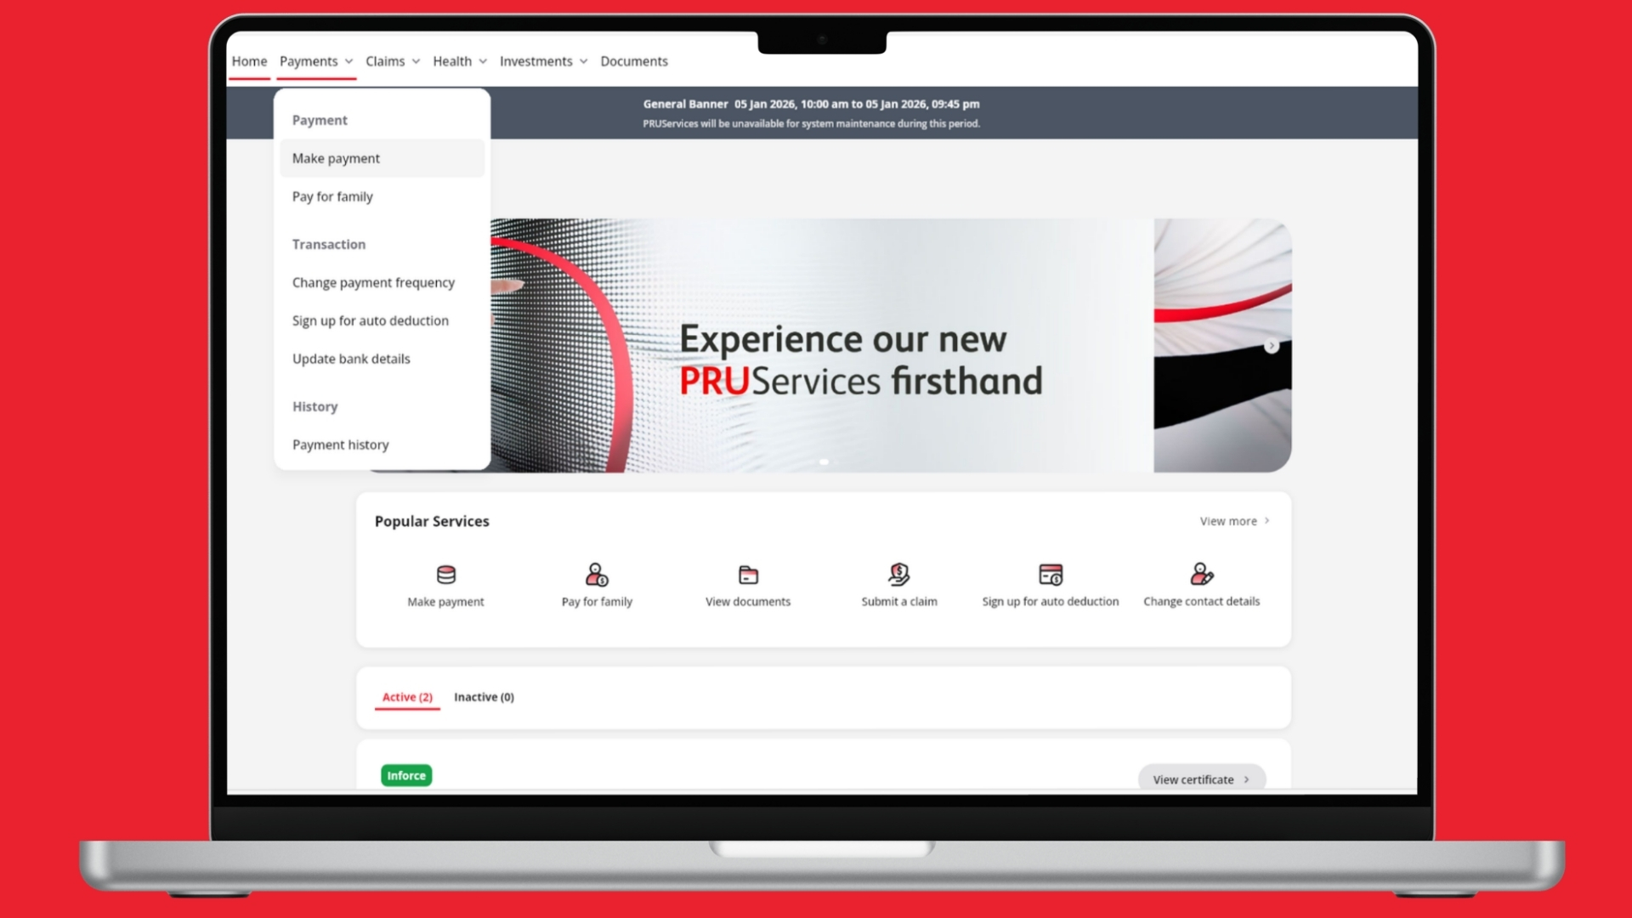Click Sign up for auto deduction icon

point(1051,575)
